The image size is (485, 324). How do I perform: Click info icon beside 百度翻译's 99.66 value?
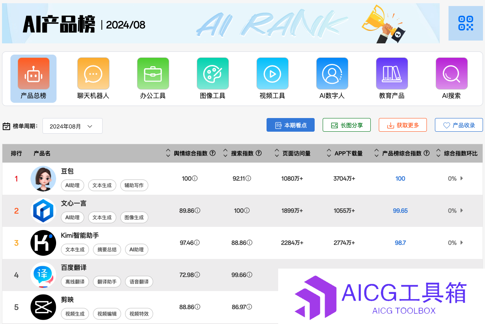click(x=250, y=275)
